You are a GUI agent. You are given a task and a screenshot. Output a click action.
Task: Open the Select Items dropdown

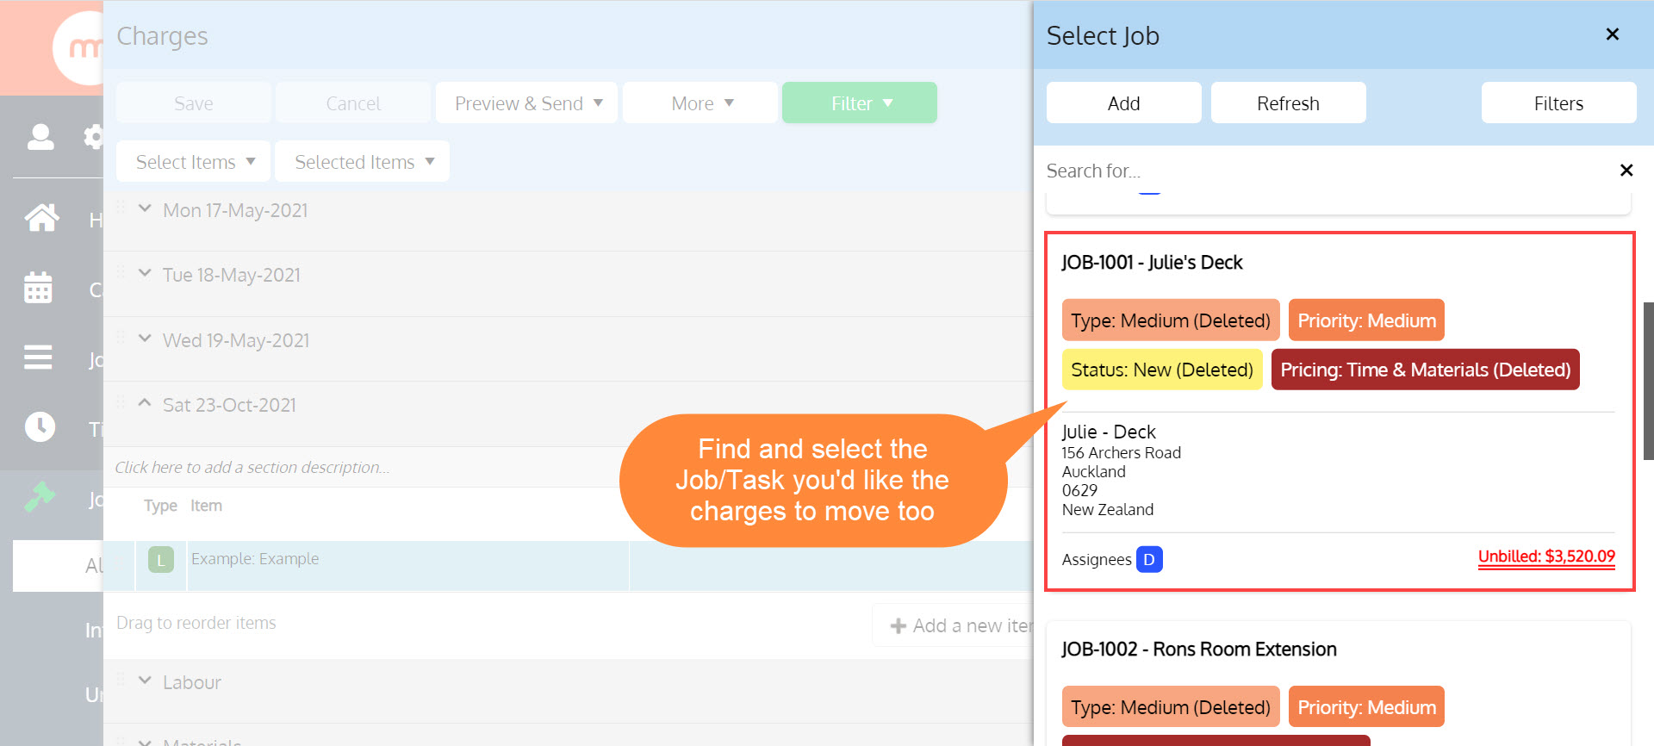tap(194, 162)
